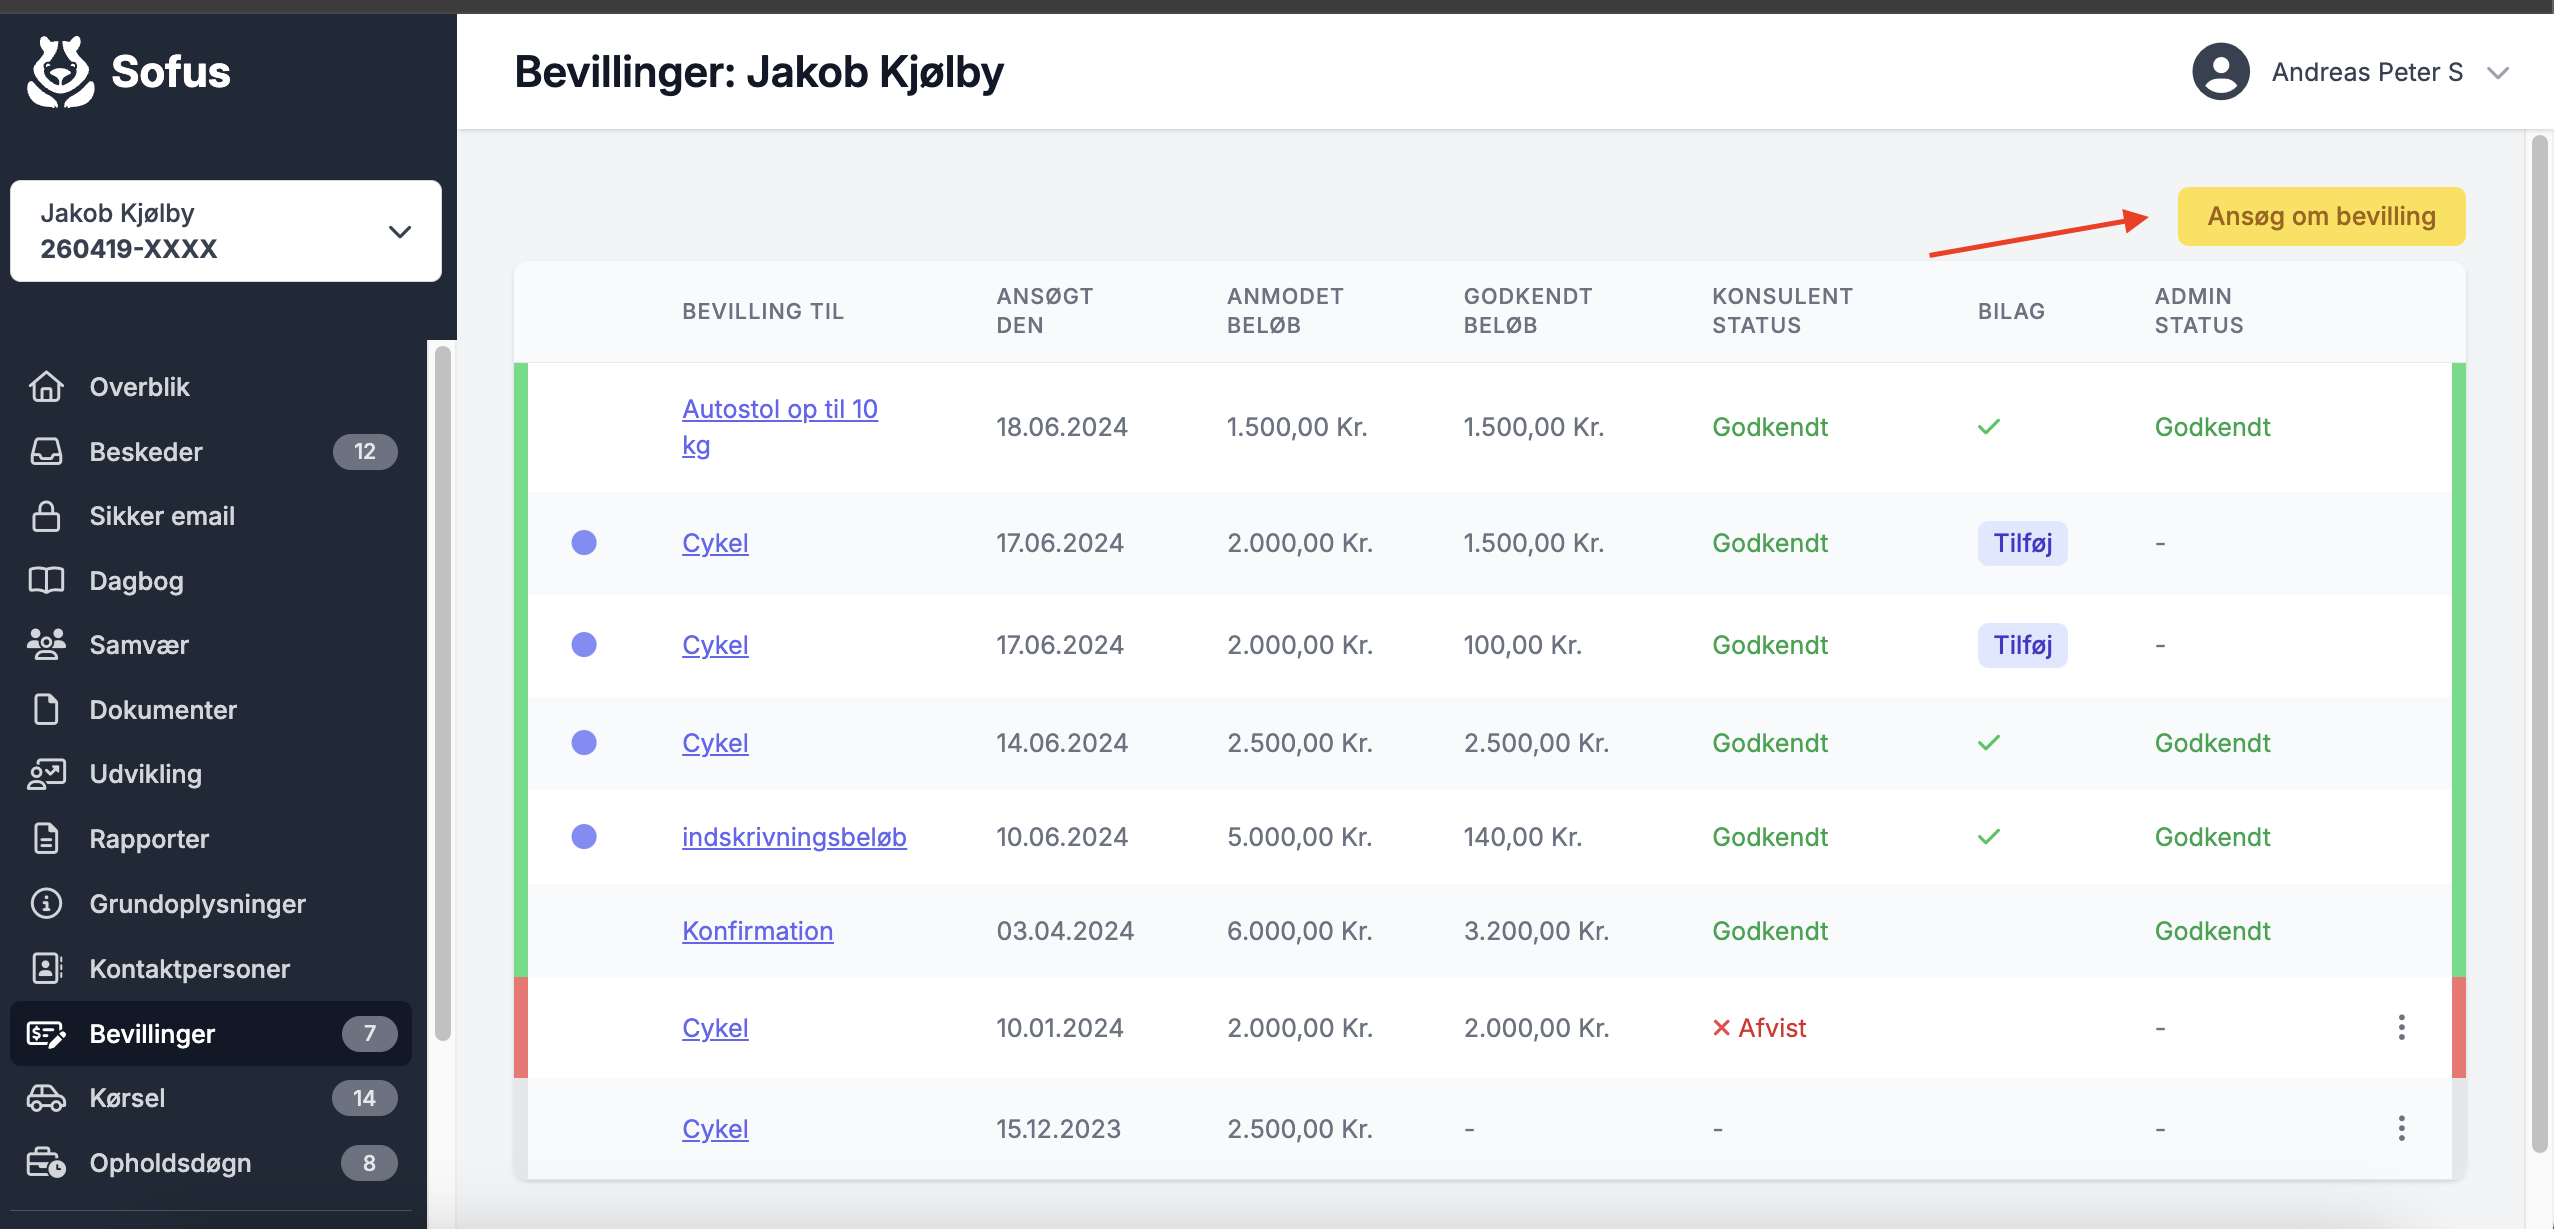This screenshot has width=2554, height=1229.
Task: Click the sidebar vertical scrollbar
Action: pos(443,689)
